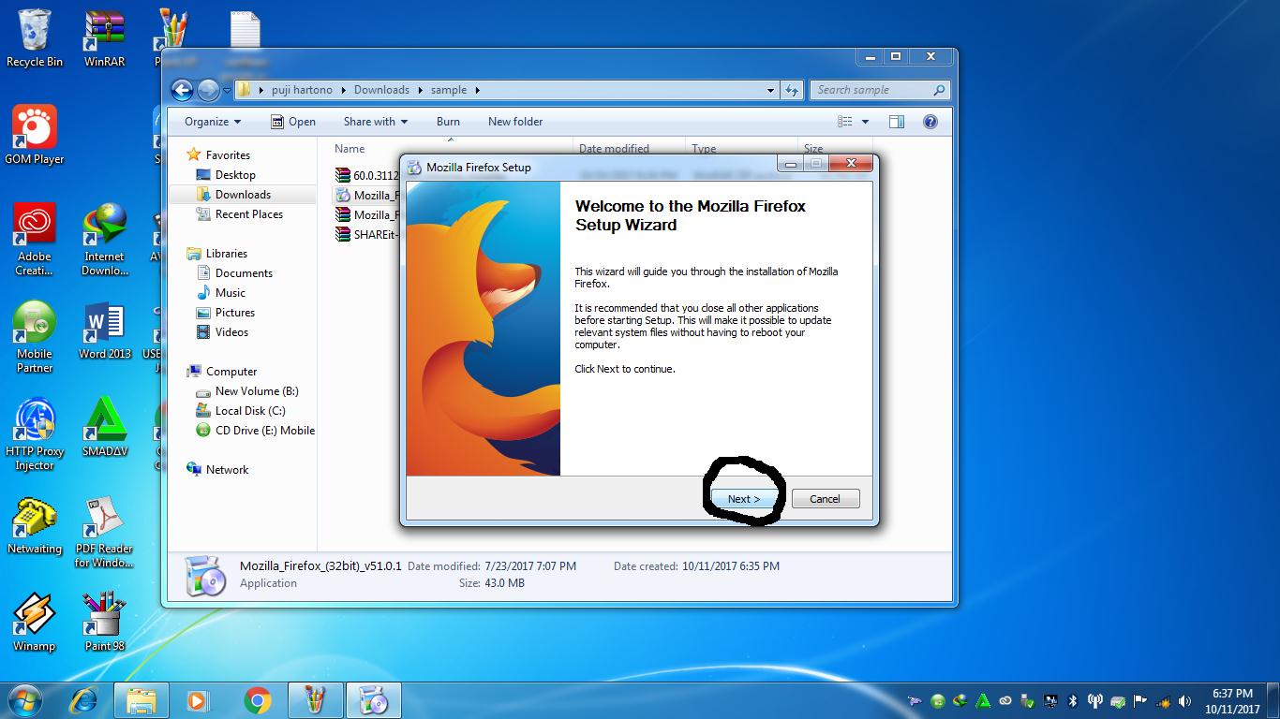
Task: Click Next in Firefox Setup wizard
Action: (x=744, y=499)
